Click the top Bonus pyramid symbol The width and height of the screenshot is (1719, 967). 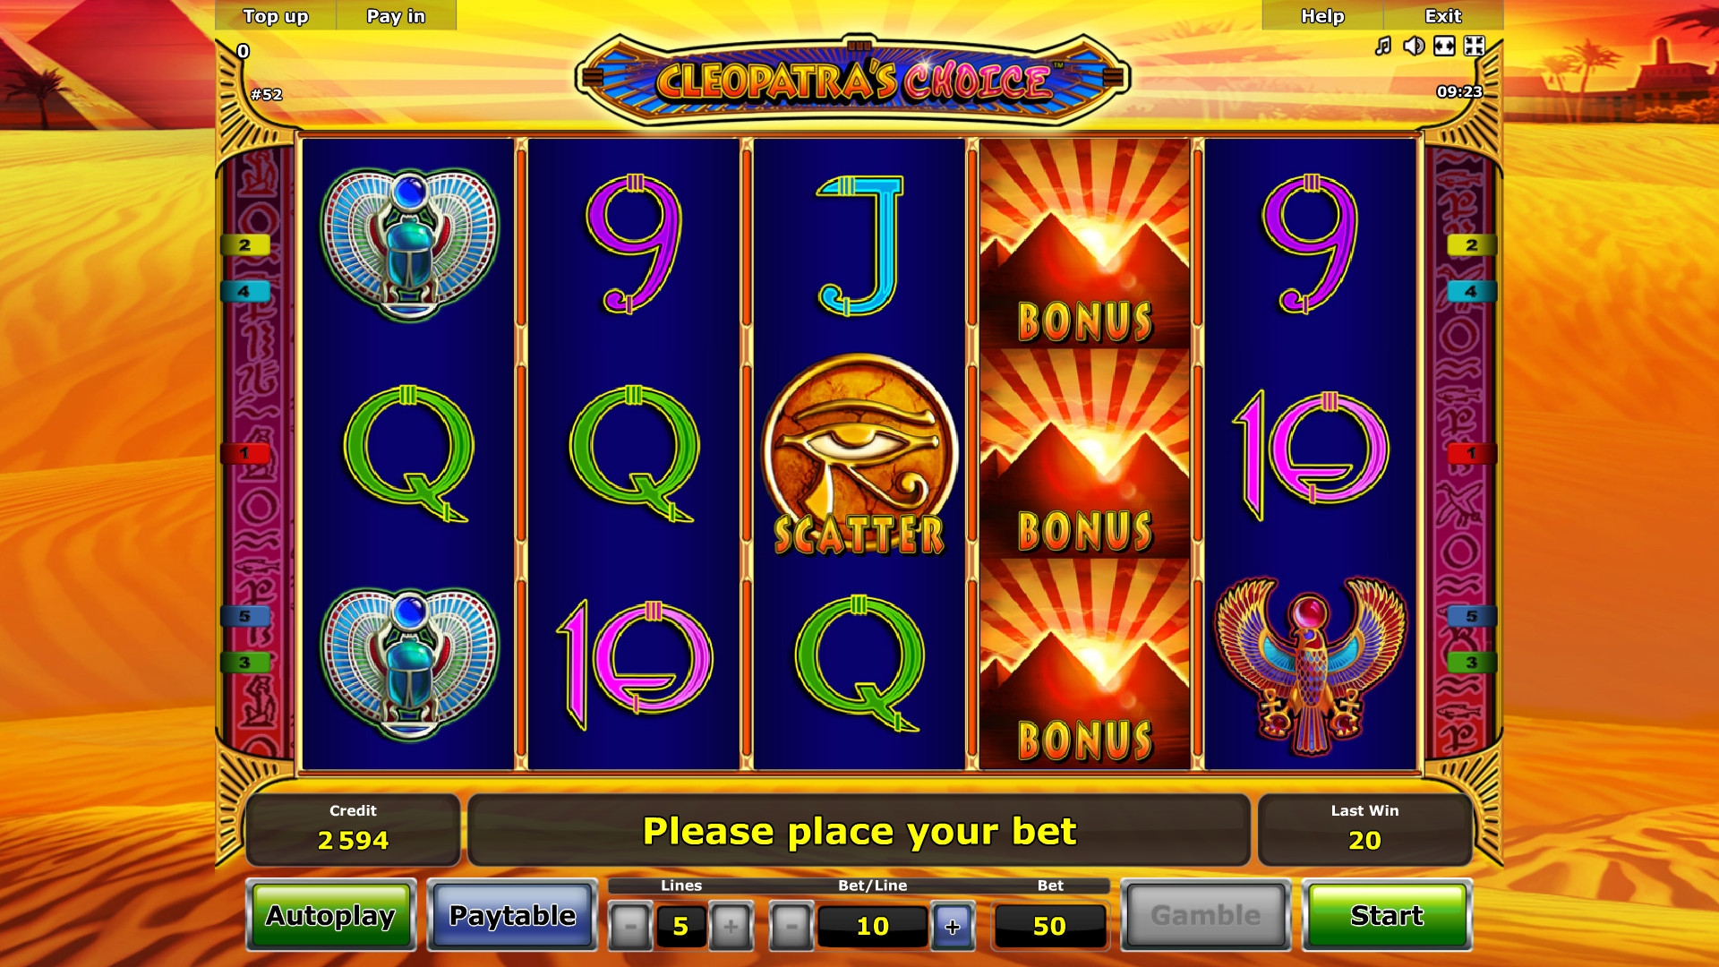pos(1085,244)
